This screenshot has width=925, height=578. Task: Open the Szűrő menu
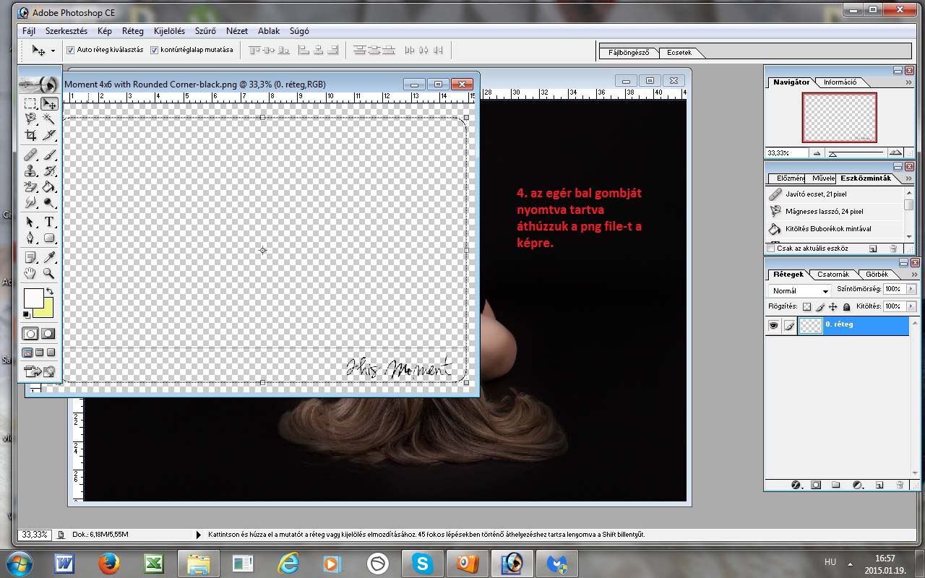(x=205, y=31)
